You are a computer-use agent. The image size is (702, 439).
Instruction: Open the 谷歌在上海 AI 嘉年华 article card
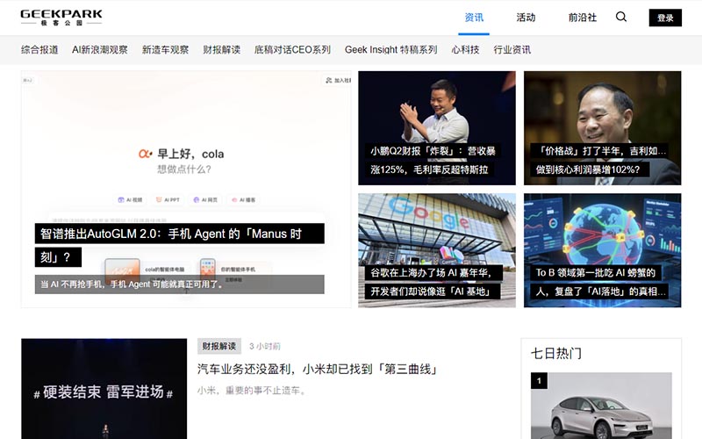436,250
